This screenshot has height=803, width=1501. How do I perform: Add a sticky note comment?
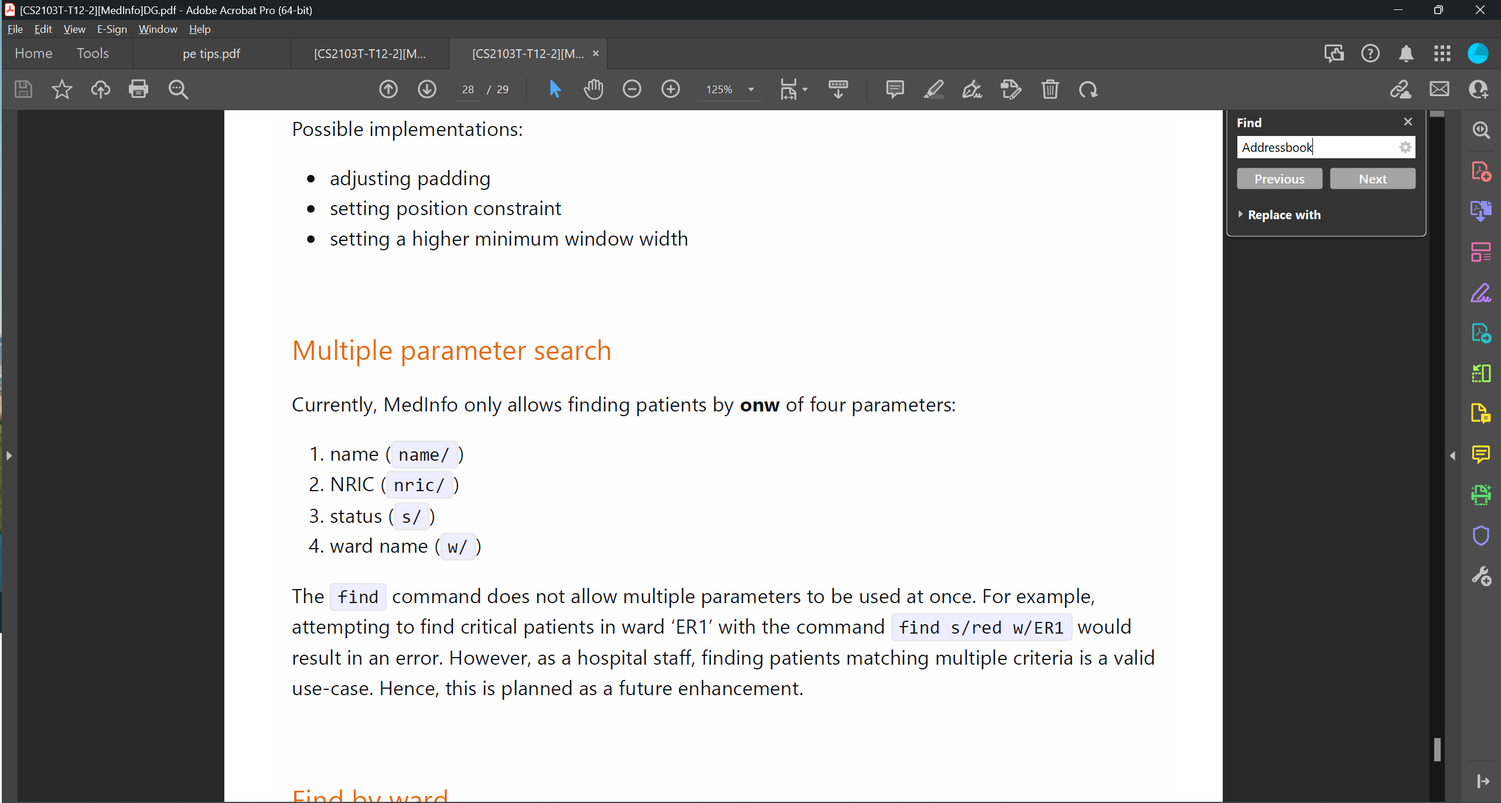pos(895,89)
